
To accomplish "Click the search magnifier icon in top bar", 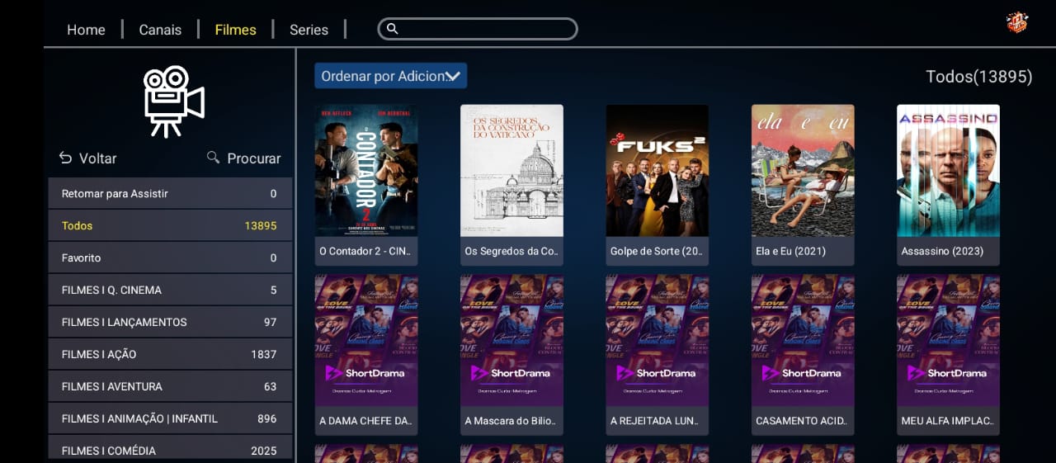I will 393,29.
